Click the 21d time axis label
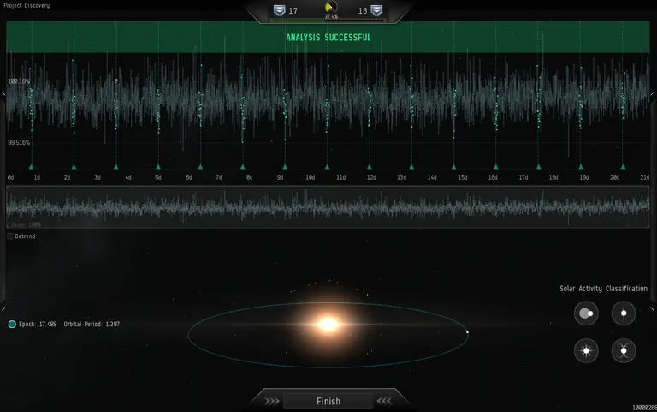Viewport: 657px width, 412px height. [645, 177]
